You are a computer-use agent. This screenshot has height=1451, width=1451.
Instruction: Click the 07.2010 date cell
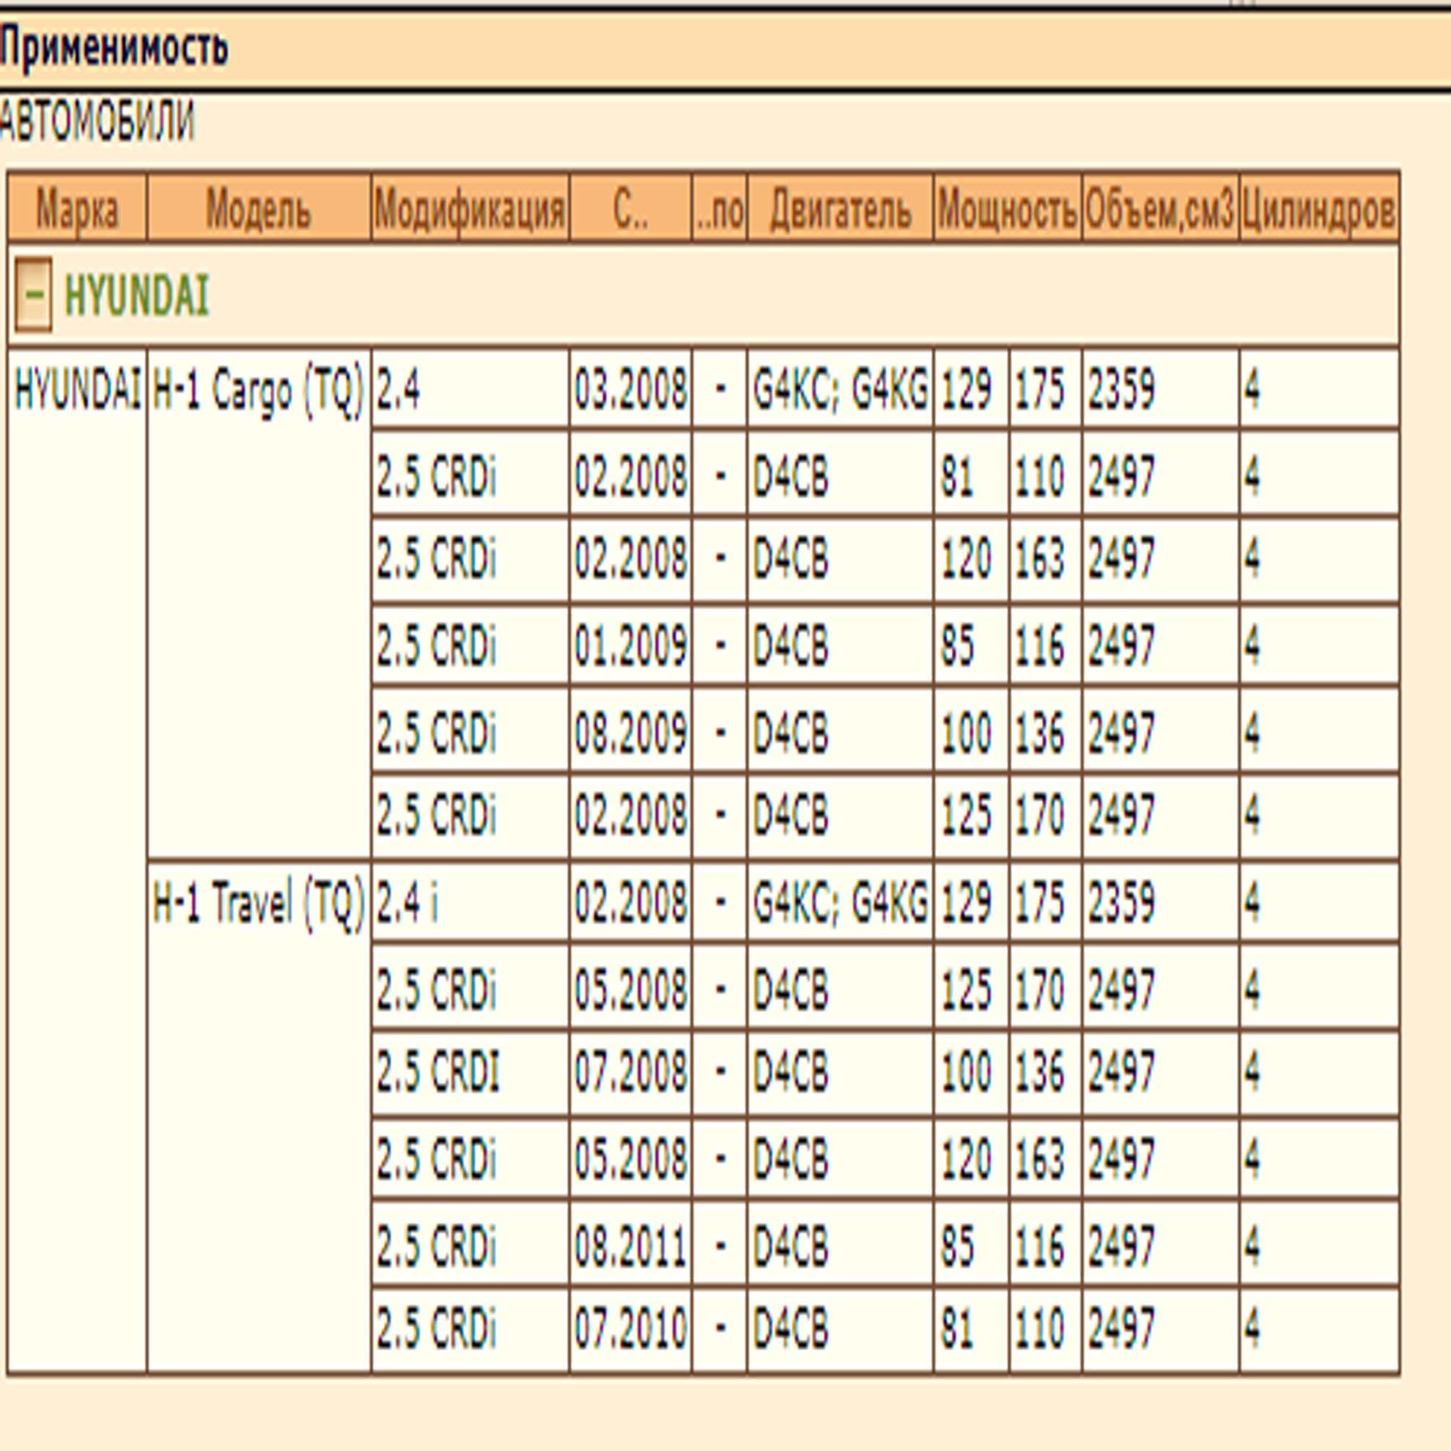pyautogui.click(x=631, y=1331)
